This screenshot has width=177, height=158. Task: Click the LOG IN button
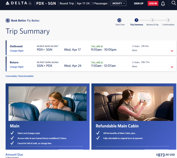click(153, 3)
